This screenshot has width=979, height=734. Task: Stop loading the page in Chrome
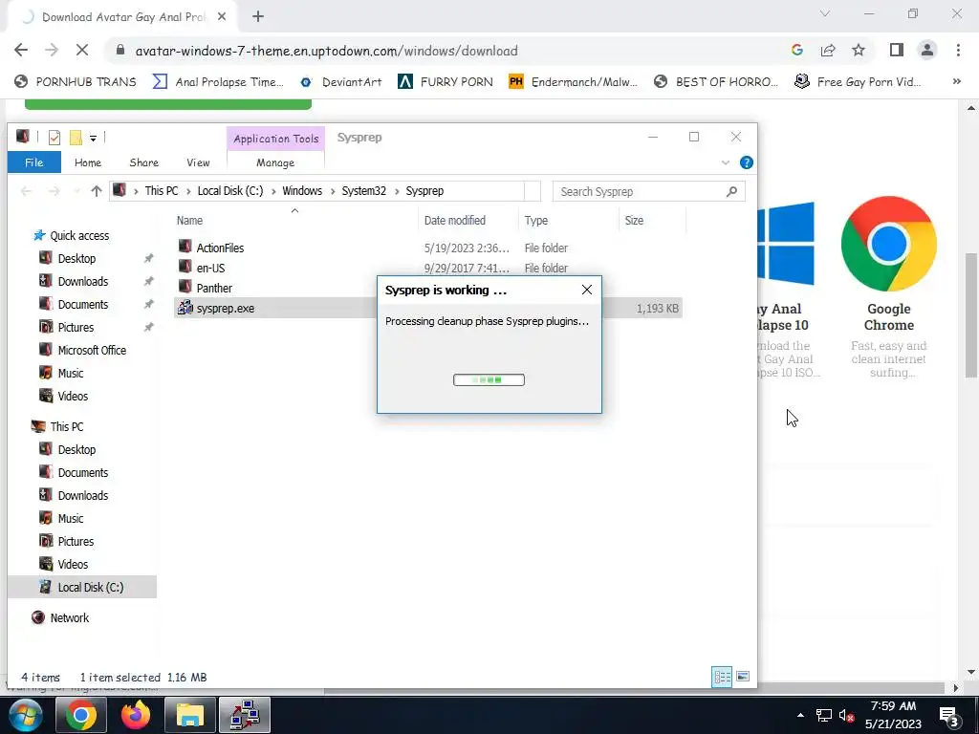82,51
